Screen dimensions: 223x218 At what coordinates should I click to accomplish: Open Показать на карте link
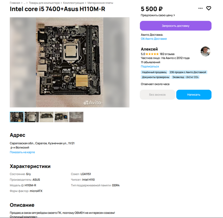[22, 152]
